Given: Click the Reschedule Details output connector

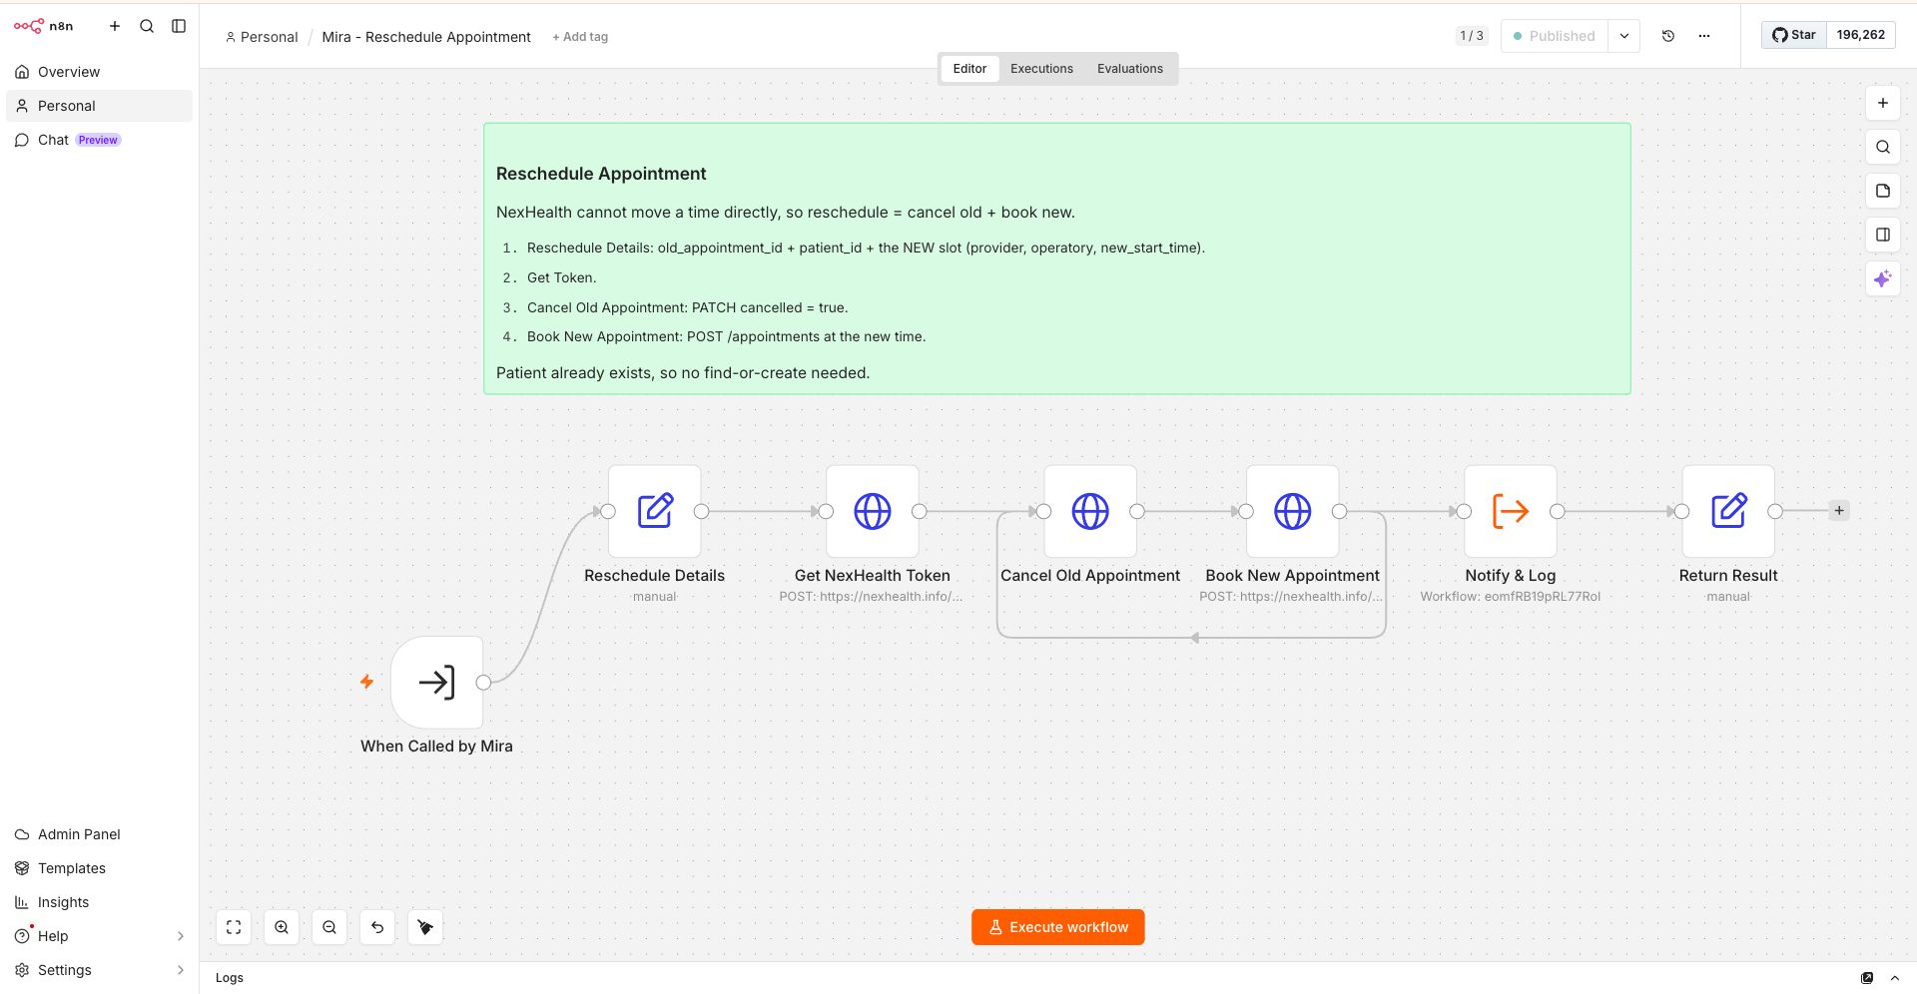Looking at the screenshot, I should pos(702,511).
